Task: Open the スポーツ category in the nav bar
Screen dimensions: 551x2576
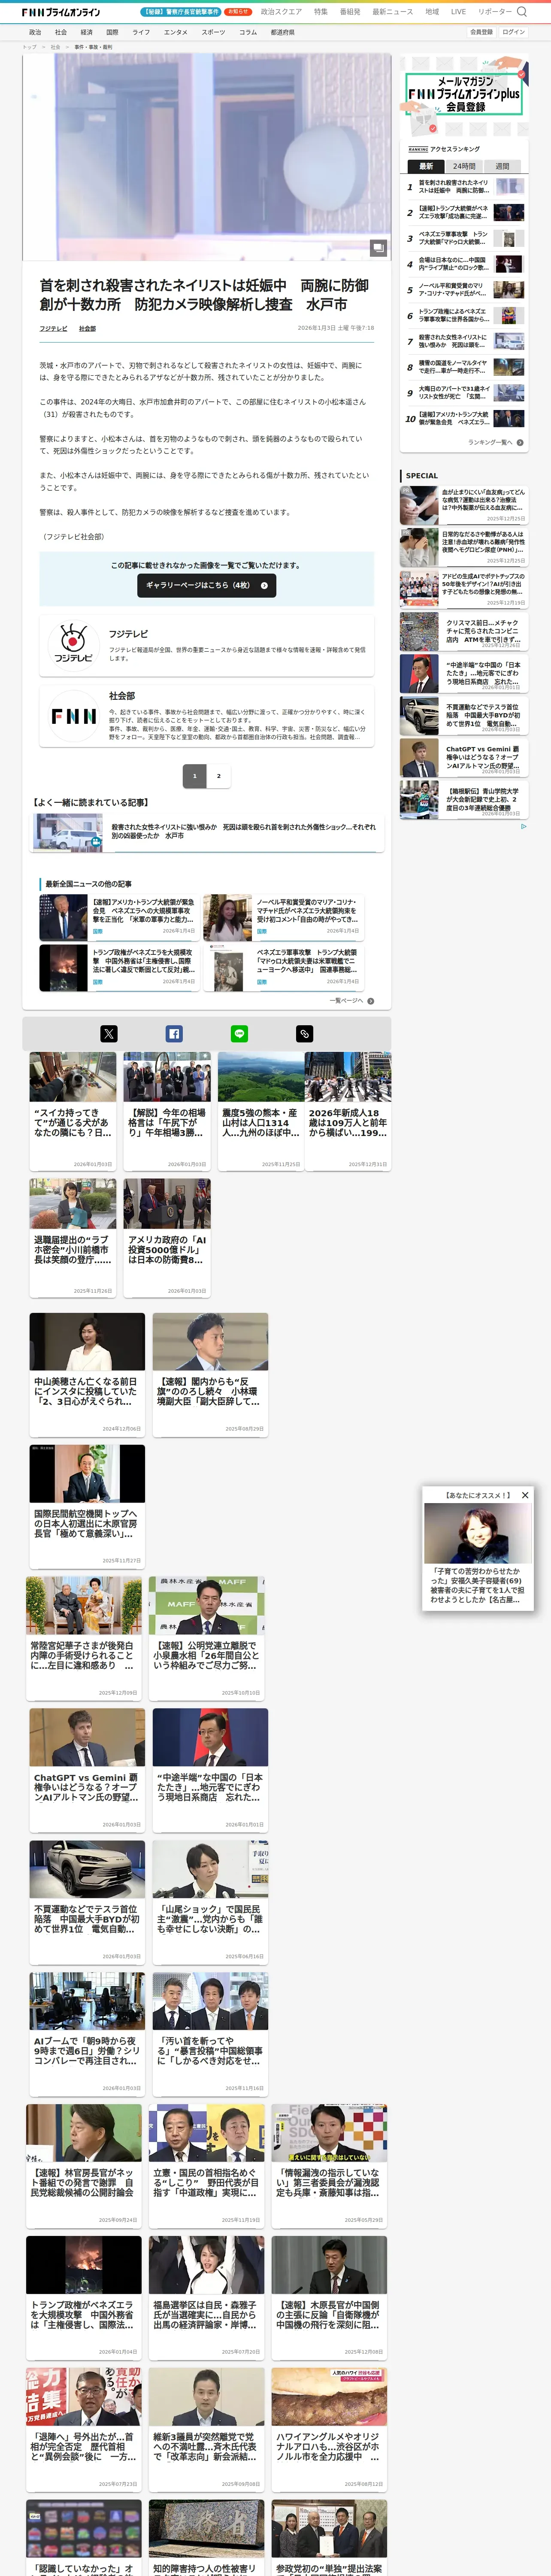Action: pos(213,32)
